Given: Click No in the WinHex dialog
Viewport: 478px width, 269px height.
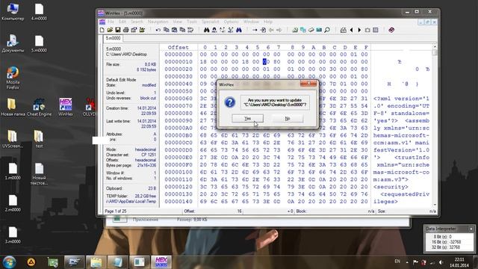Looking at the screenshot, I should (x=287, y=118).
